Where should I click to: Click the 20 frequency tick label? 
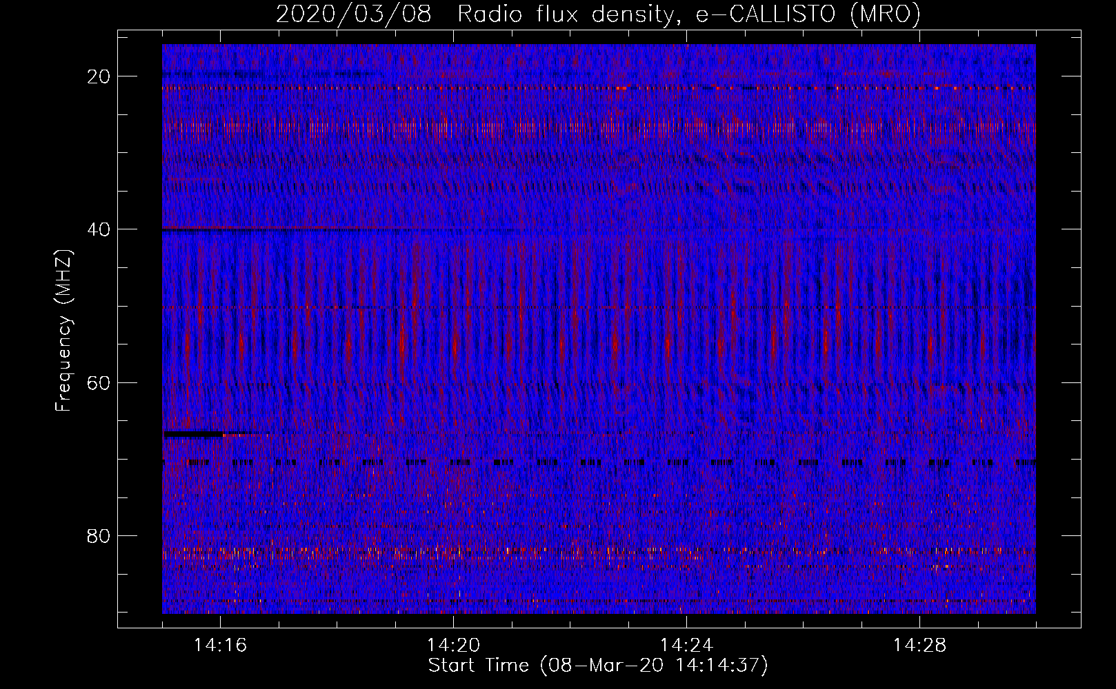99,76
